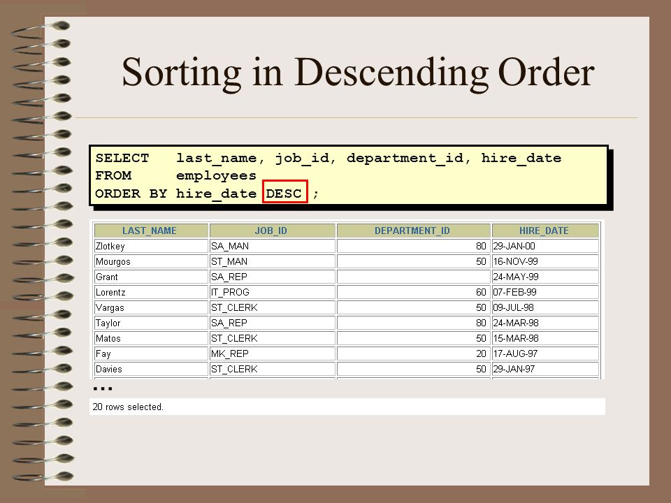
Task: Select the DEPARTMENT_ID column header
Action: [413, 231]
